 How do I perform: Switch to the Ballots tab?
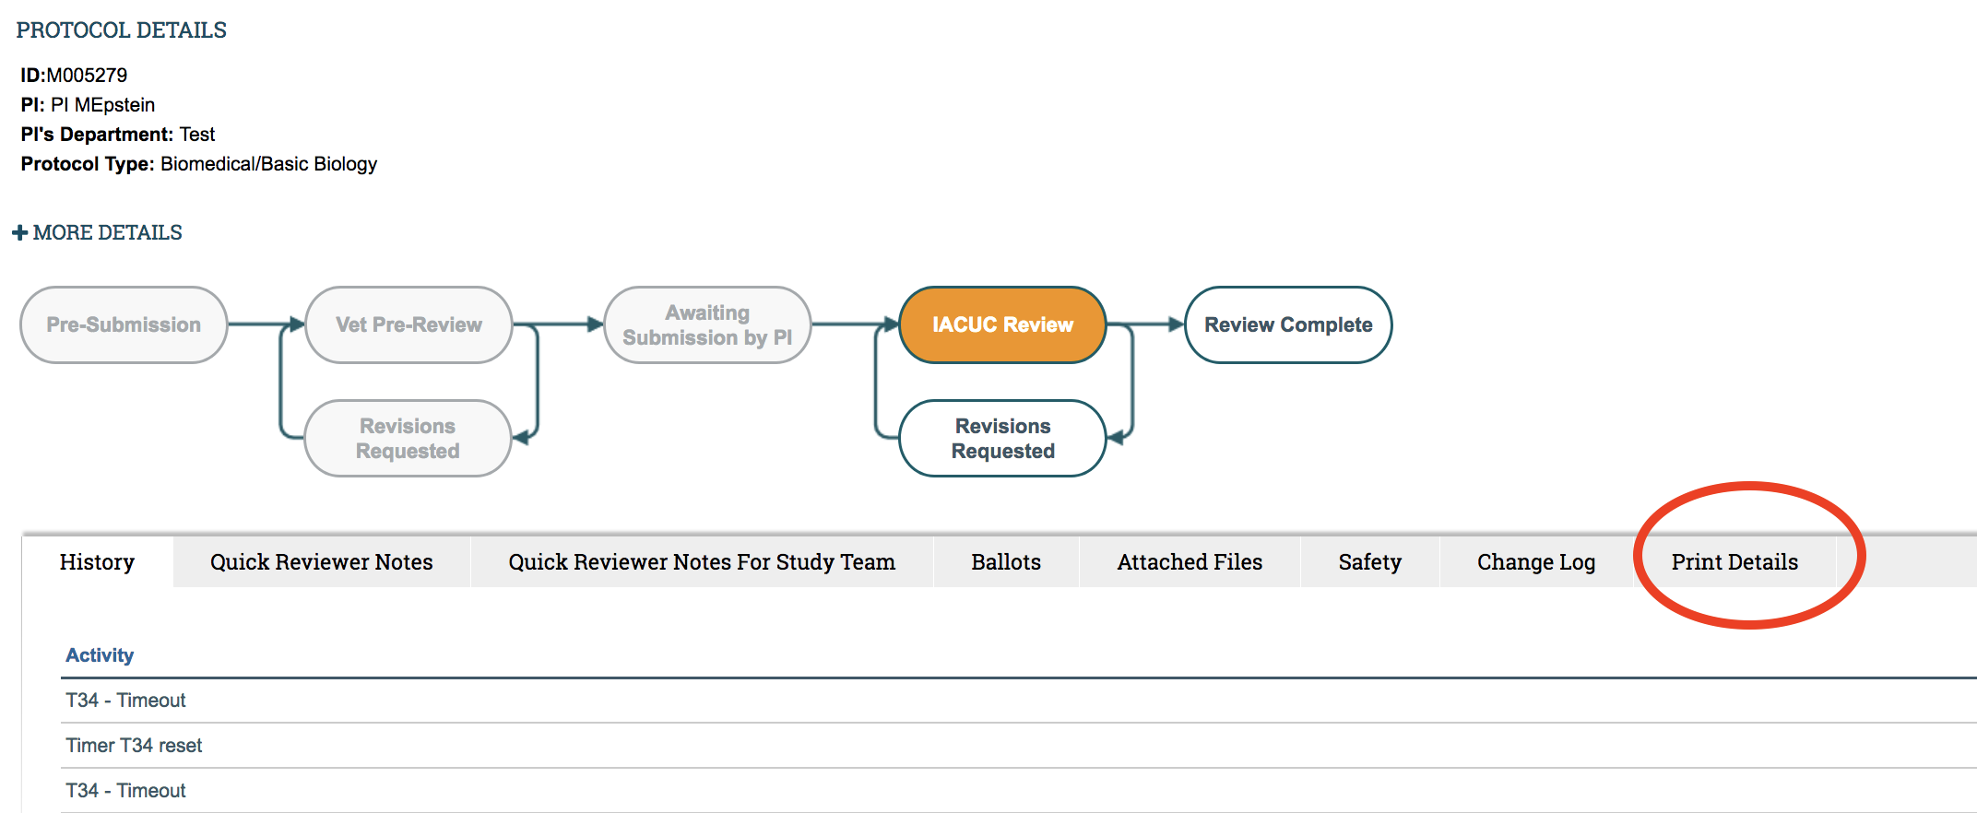click(x=1006, y=562)
